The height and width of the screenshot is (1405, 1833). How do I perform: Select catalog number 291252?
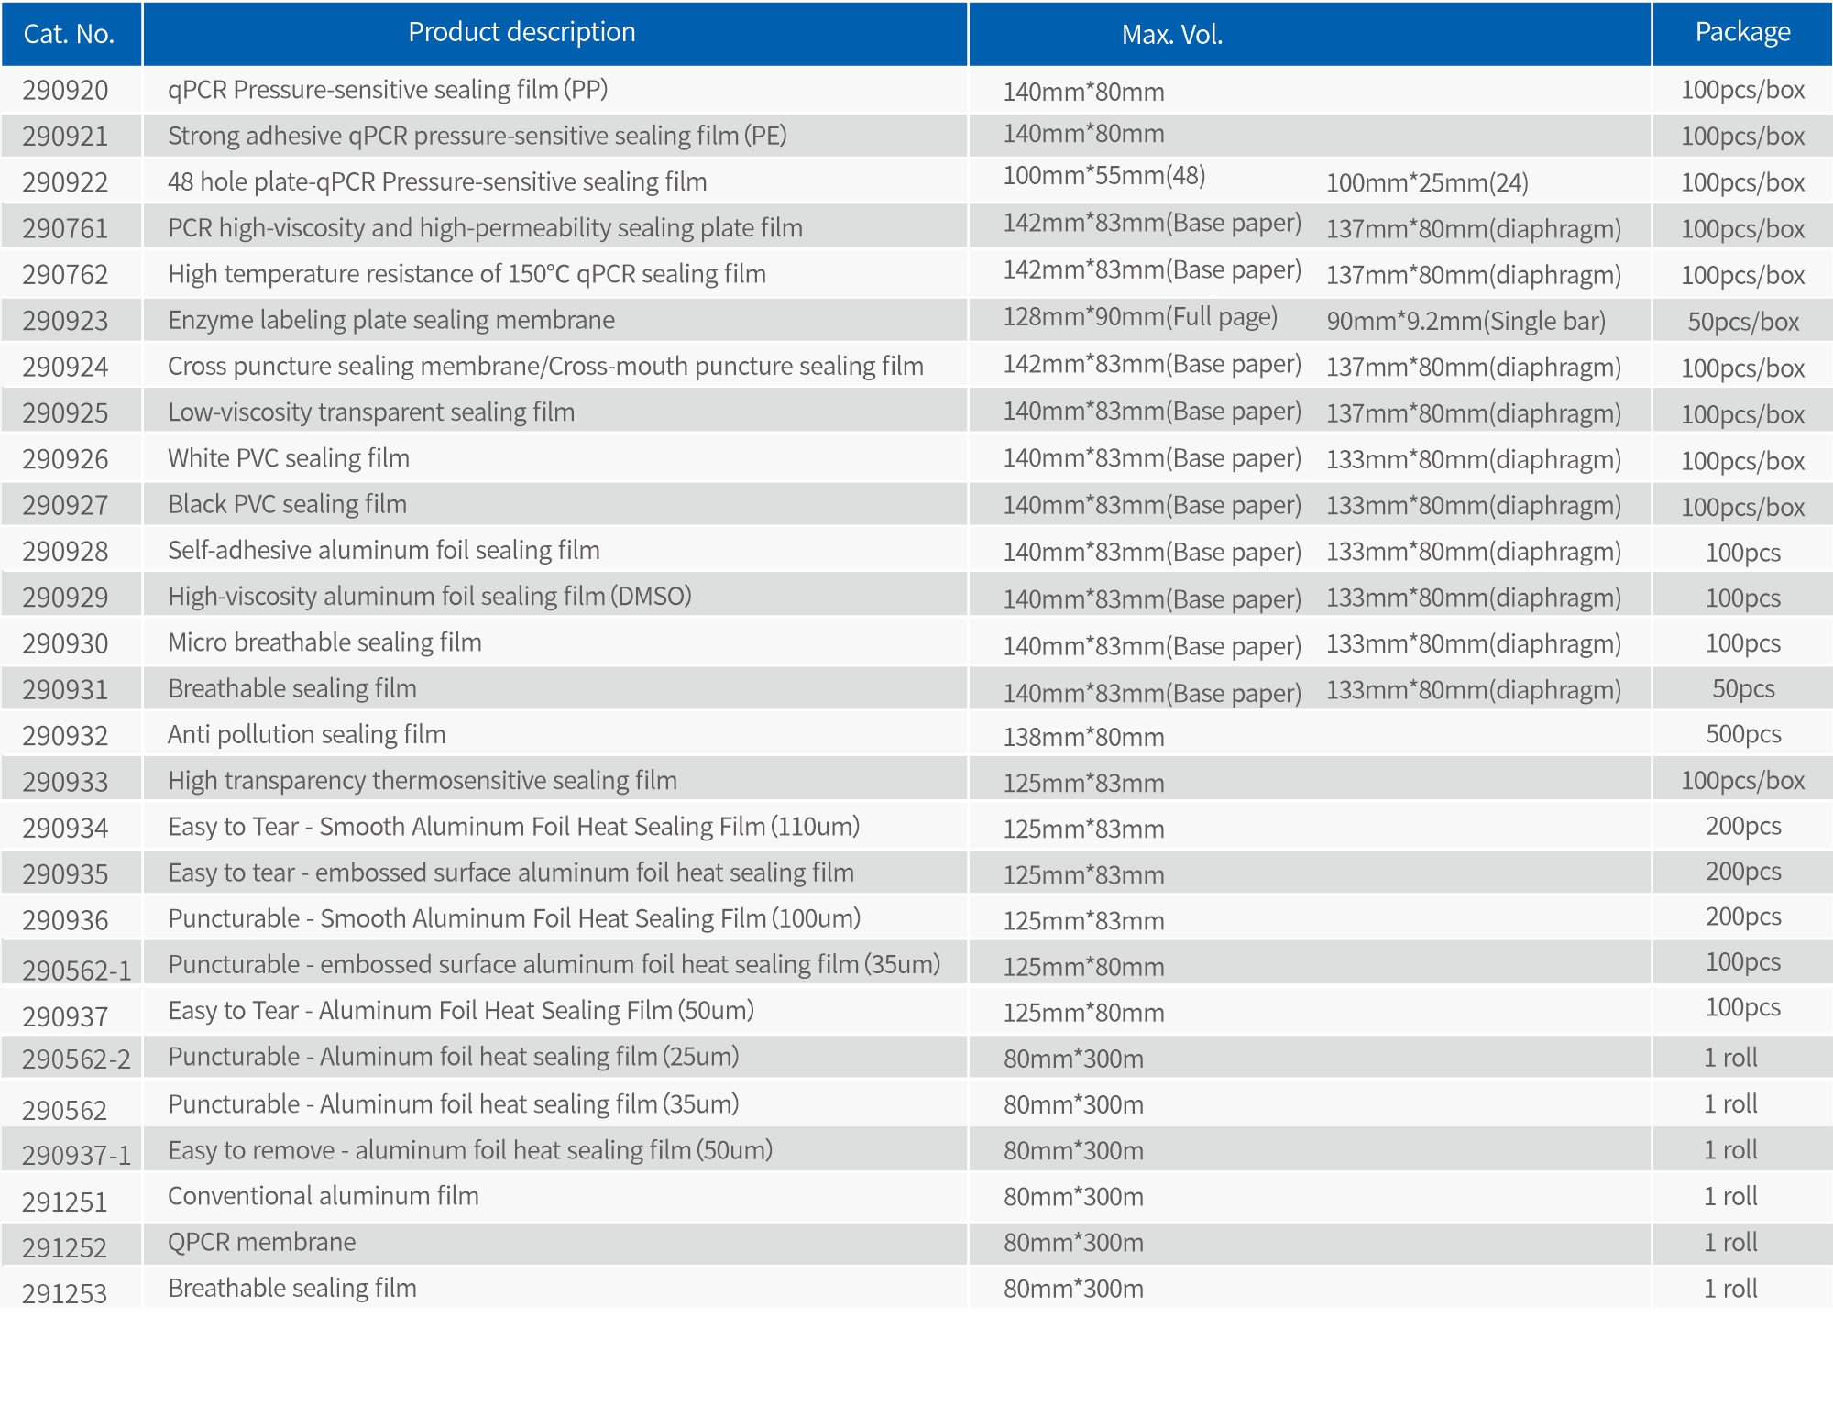(x=65, y=1247)
